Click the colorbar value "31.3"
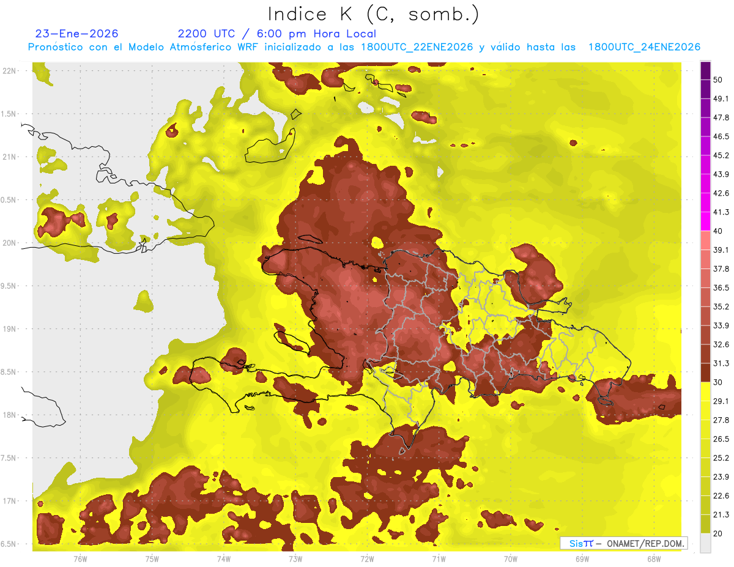Image resolution: width=734 pixels, height=567 pixels. pyautogui.click(x=721, y=363)
